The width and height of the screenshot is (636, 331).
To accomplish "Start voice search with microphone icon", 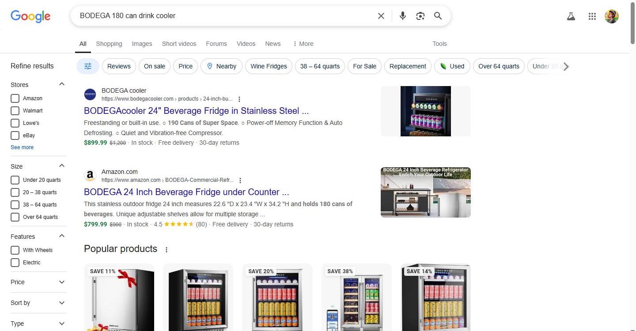I will tap(402, 16).
